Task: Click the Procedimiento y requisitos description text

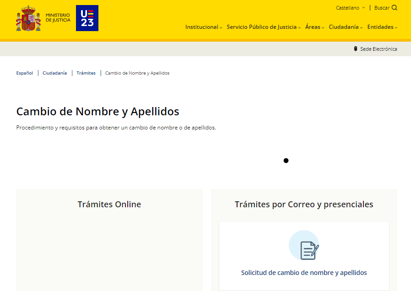Action: pyautogui.click(x=116, y=128)
